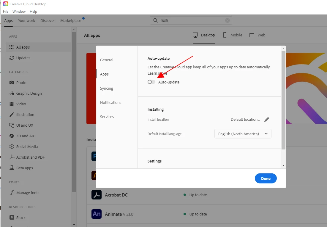Select the Beta apps flask icon

click(x=12, y=168)
